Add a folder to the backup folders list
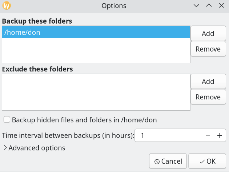Viewport: 229px width, 172px height. tap(208, 33)
